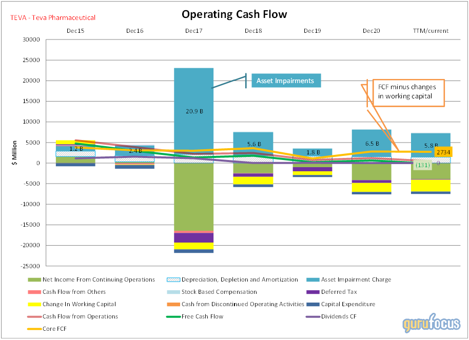Click the $ Million axis title
Image resolution: width=469 pixels, height=340 pixels.
coord(14,152)
